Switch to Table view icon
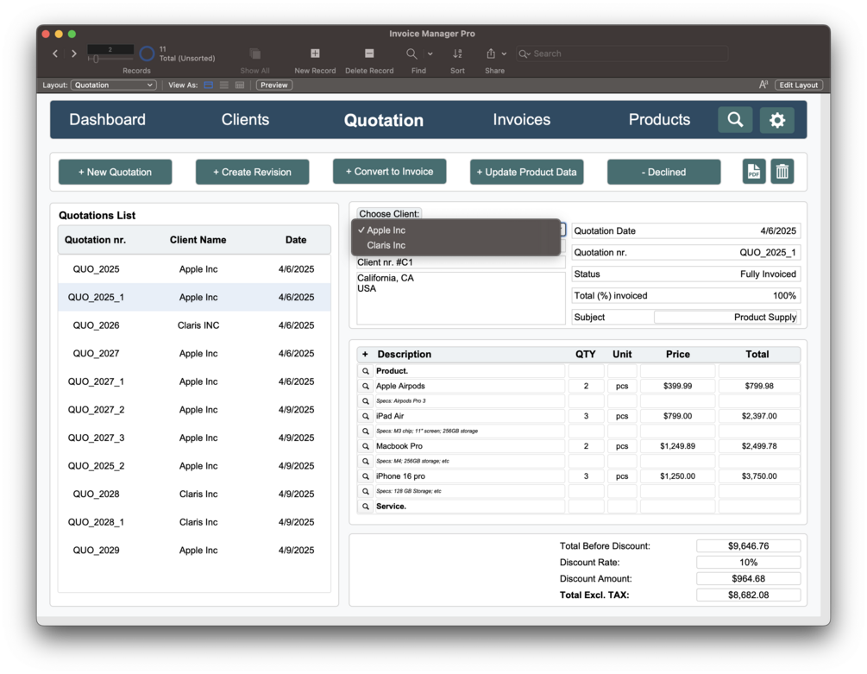Viewport: 867px width, 674px height. pos(240,85)
